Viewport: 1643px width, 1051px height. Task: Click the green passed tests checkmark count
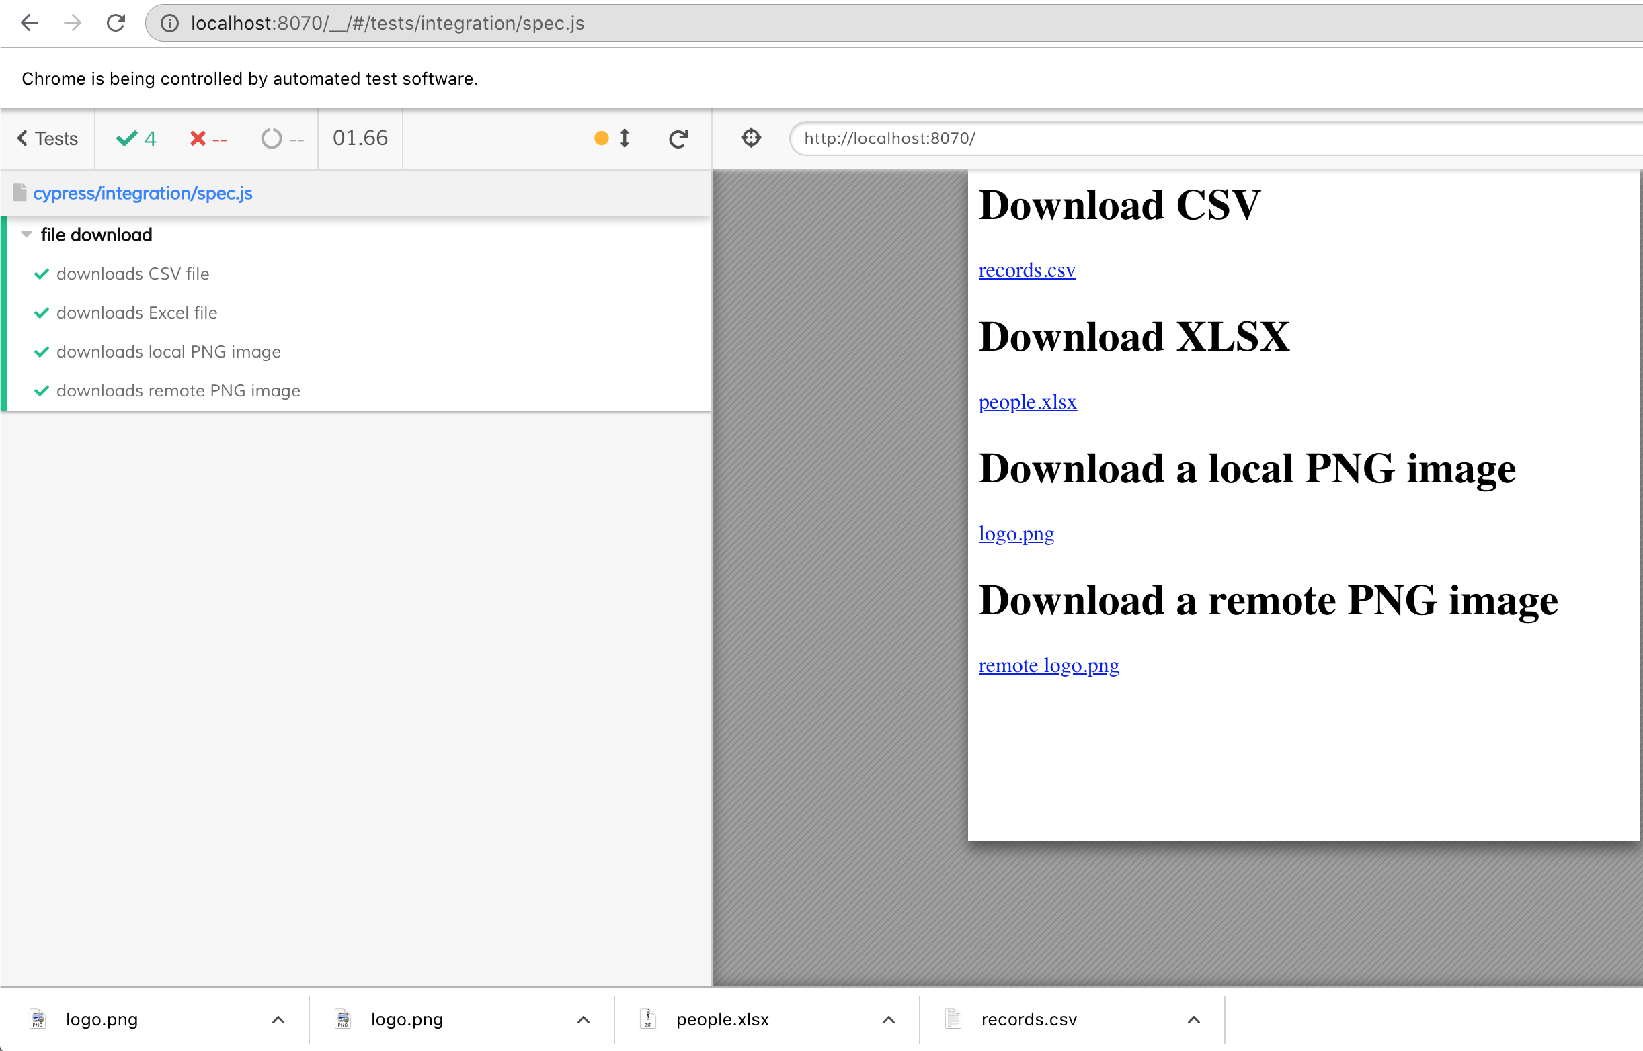point(136,138)
